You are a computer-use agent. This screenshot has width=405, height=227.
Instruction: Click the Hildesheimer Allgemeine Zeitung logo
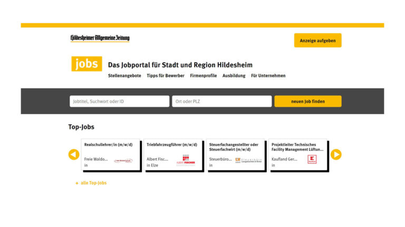point(100,38)
